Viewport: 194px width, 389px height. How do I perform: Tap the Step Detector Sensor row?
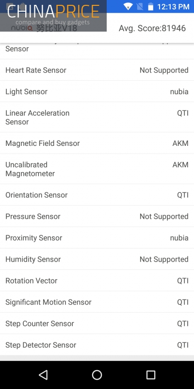(x=97, y=345)
